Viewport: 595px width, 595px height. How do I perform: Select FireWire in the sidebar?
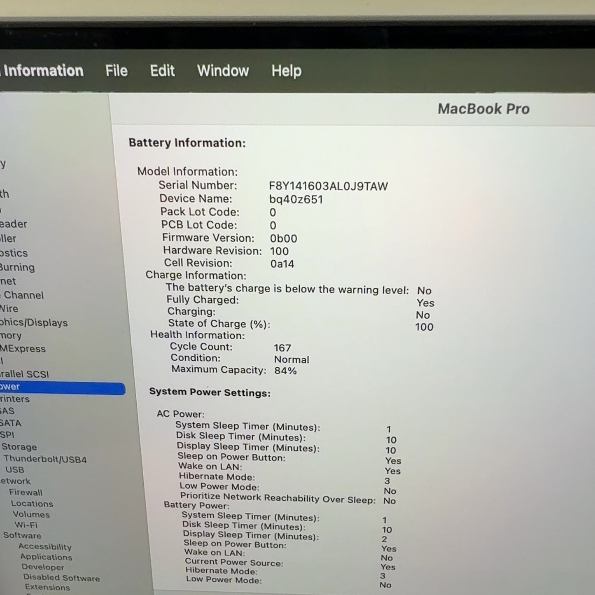pyautogui.click(x=9, y=308)
